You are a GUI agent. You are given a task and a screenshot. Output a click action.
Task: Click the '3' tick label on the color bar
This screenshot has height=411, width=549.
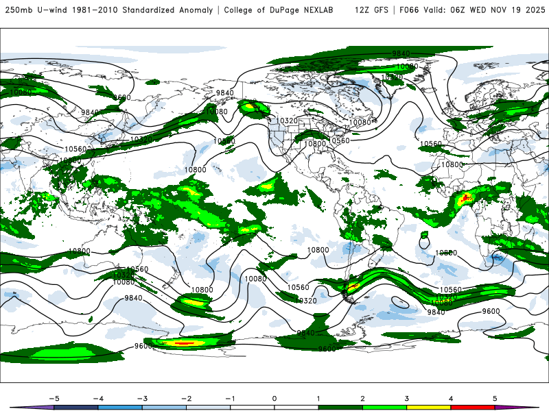[x=406, y=399]
